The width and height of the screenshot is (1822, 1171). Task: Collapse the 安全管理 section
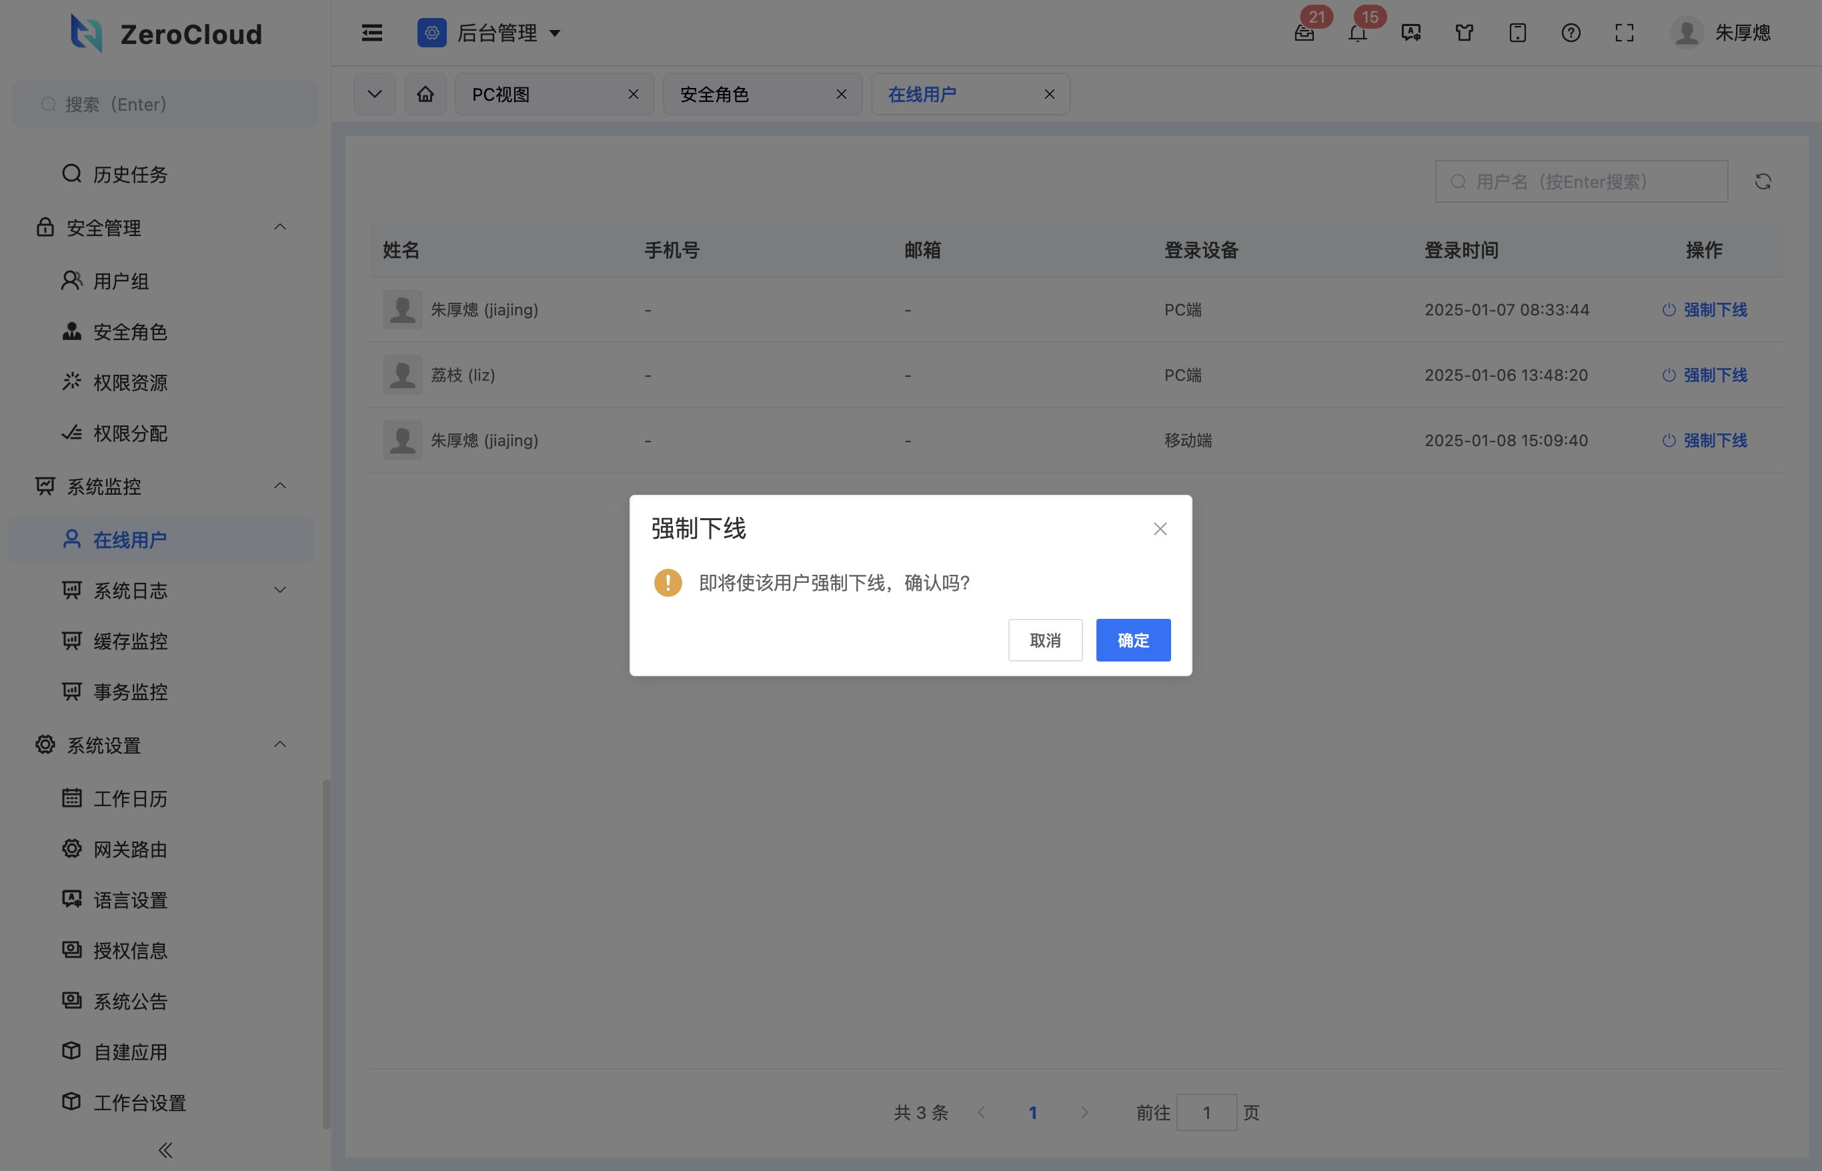(280, 227)
